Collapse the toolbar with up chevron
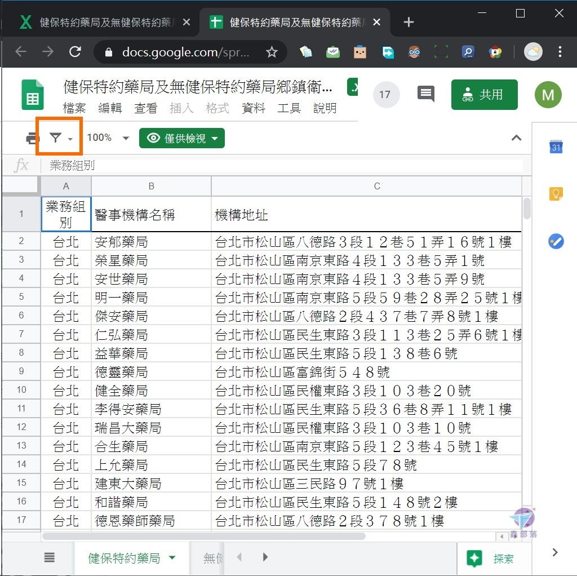This screenshot has height=576, width=577. [516, 138]
